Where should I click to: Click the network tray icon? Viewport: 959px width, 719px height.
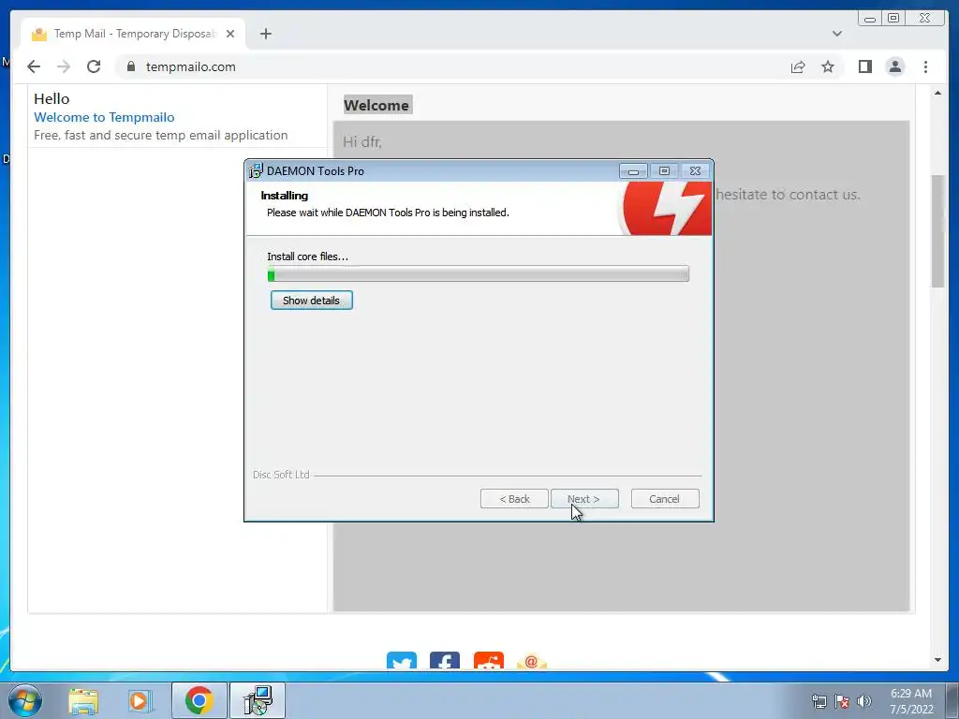coord(819,701)
